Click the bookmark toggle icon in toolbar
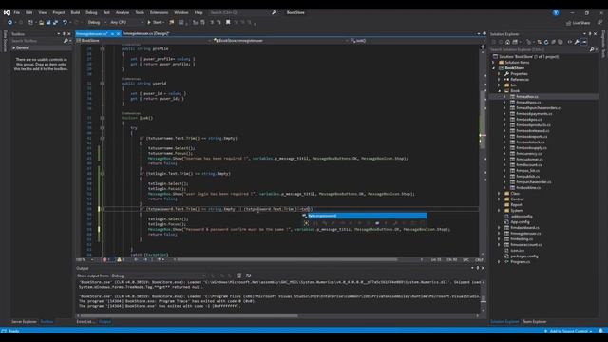 pos(228,22)
